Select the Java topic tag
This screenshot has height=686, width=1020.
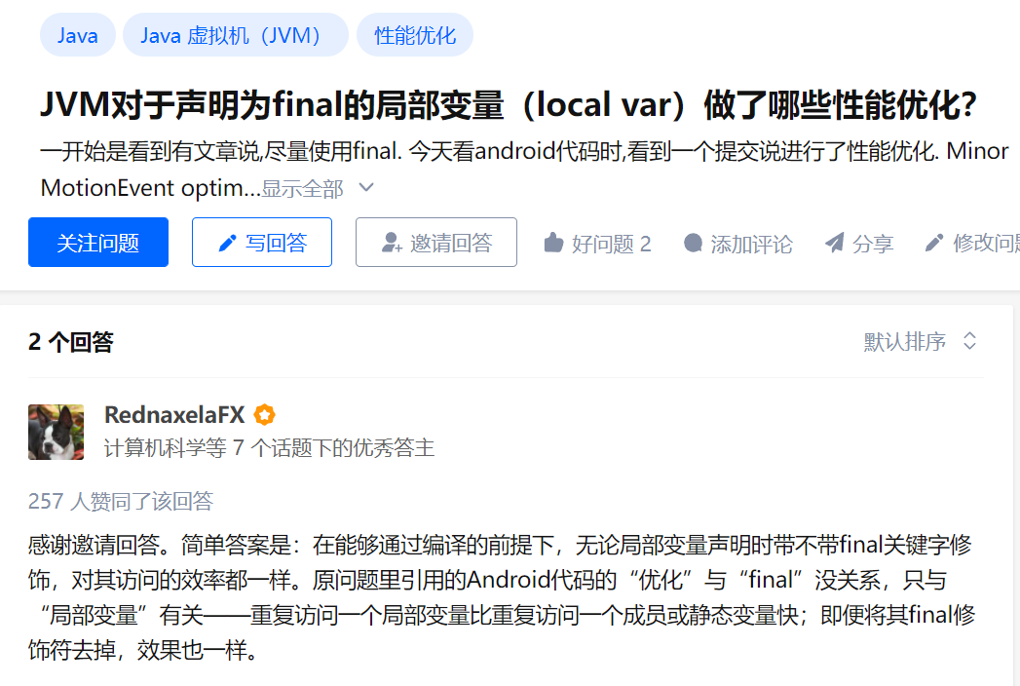tap(78, 35)
